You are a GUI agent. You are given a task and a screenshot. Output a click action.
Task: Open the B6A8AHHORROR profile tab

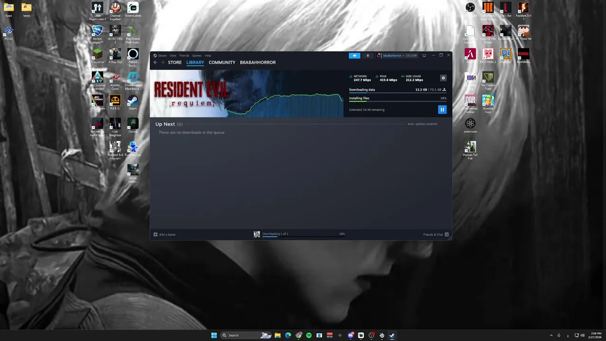coord(258,63)
